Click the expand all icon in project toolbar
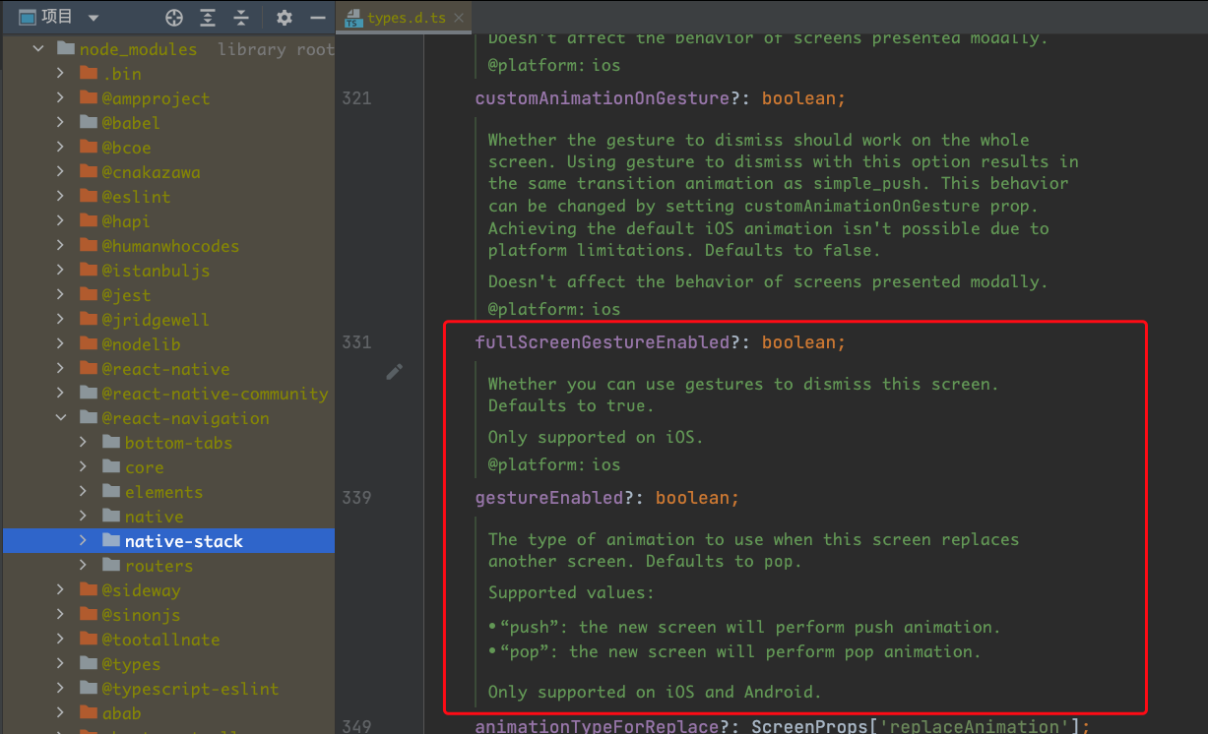Image resolution: width=1208 pixels, height=734 pixels. click(208, 18)
